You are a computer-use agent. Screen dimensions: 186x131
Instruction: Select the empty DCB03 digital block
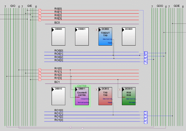[129, 36]
